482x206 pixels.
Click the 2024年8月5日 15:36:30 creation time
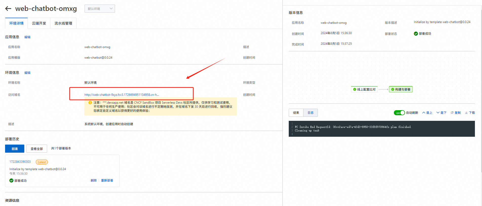(336, 33)
